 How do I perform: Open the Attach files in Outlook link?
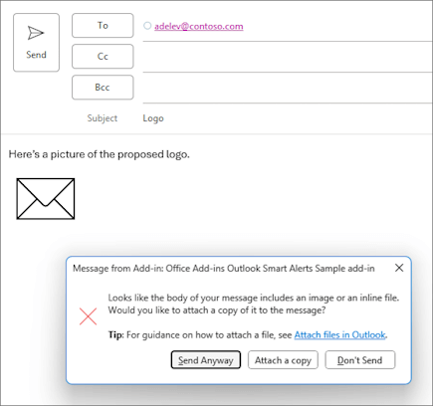339,335
